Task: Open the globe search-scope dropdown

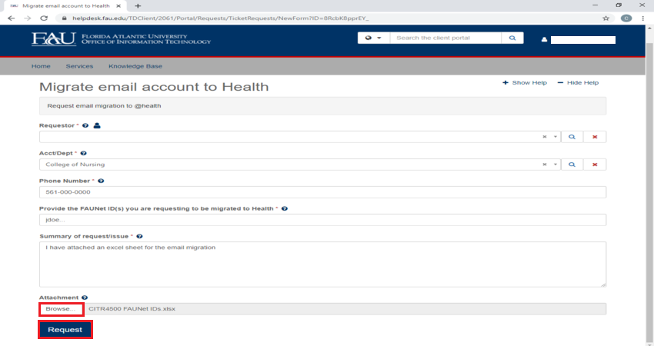Action: pos(373,38)
